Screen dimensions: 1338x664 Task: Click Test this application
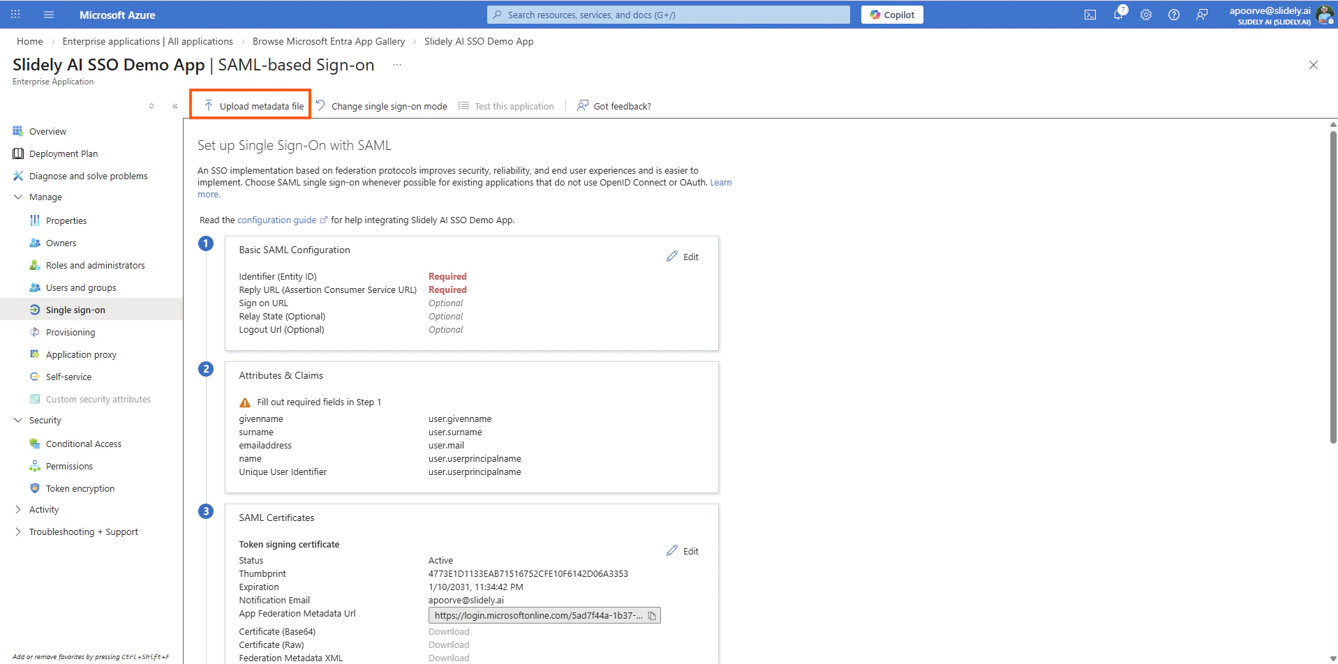tap(506, 106)
